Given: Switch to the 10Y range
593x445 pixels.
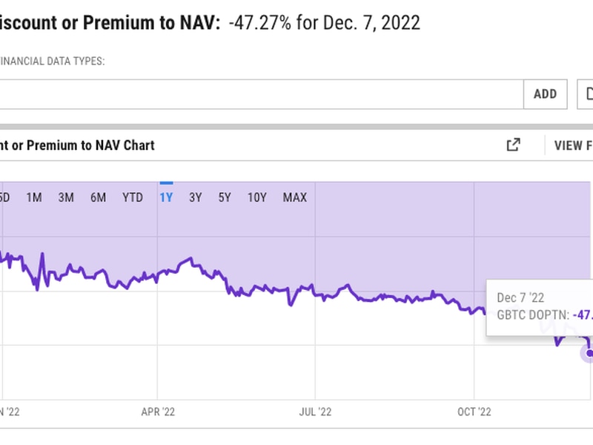Looking at the screenshot, I should (256, 197).
